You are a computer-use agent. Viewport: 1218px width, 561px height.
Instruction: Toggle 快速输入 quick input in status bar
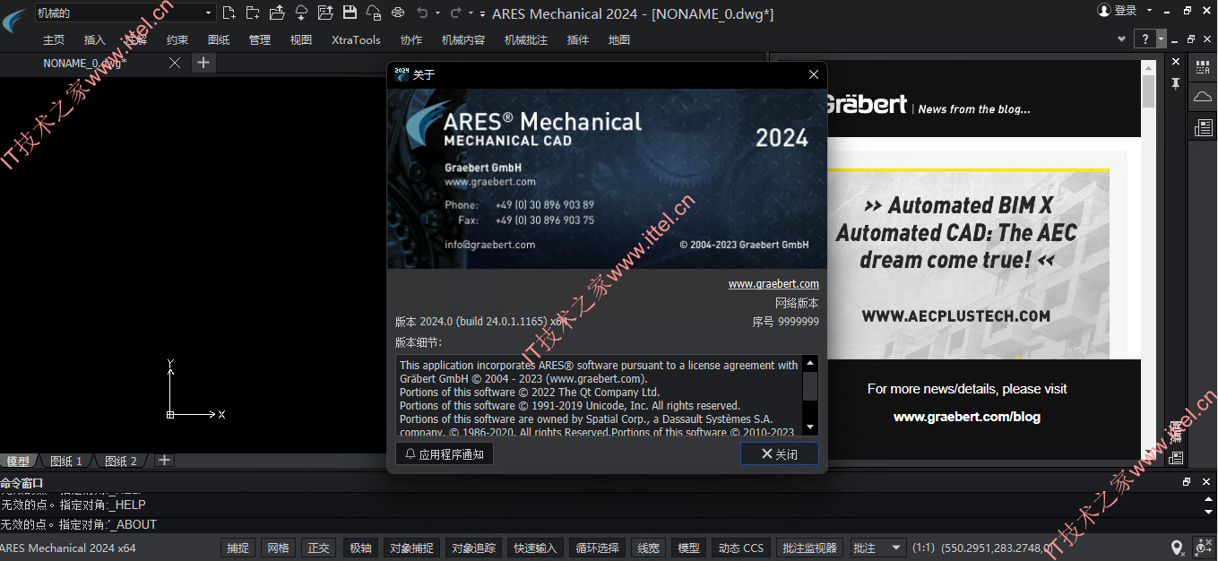(x=535, y=548)
